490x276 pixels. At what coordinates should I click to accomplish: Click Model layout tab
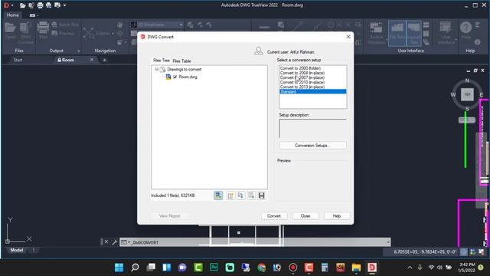click(17, 250)
